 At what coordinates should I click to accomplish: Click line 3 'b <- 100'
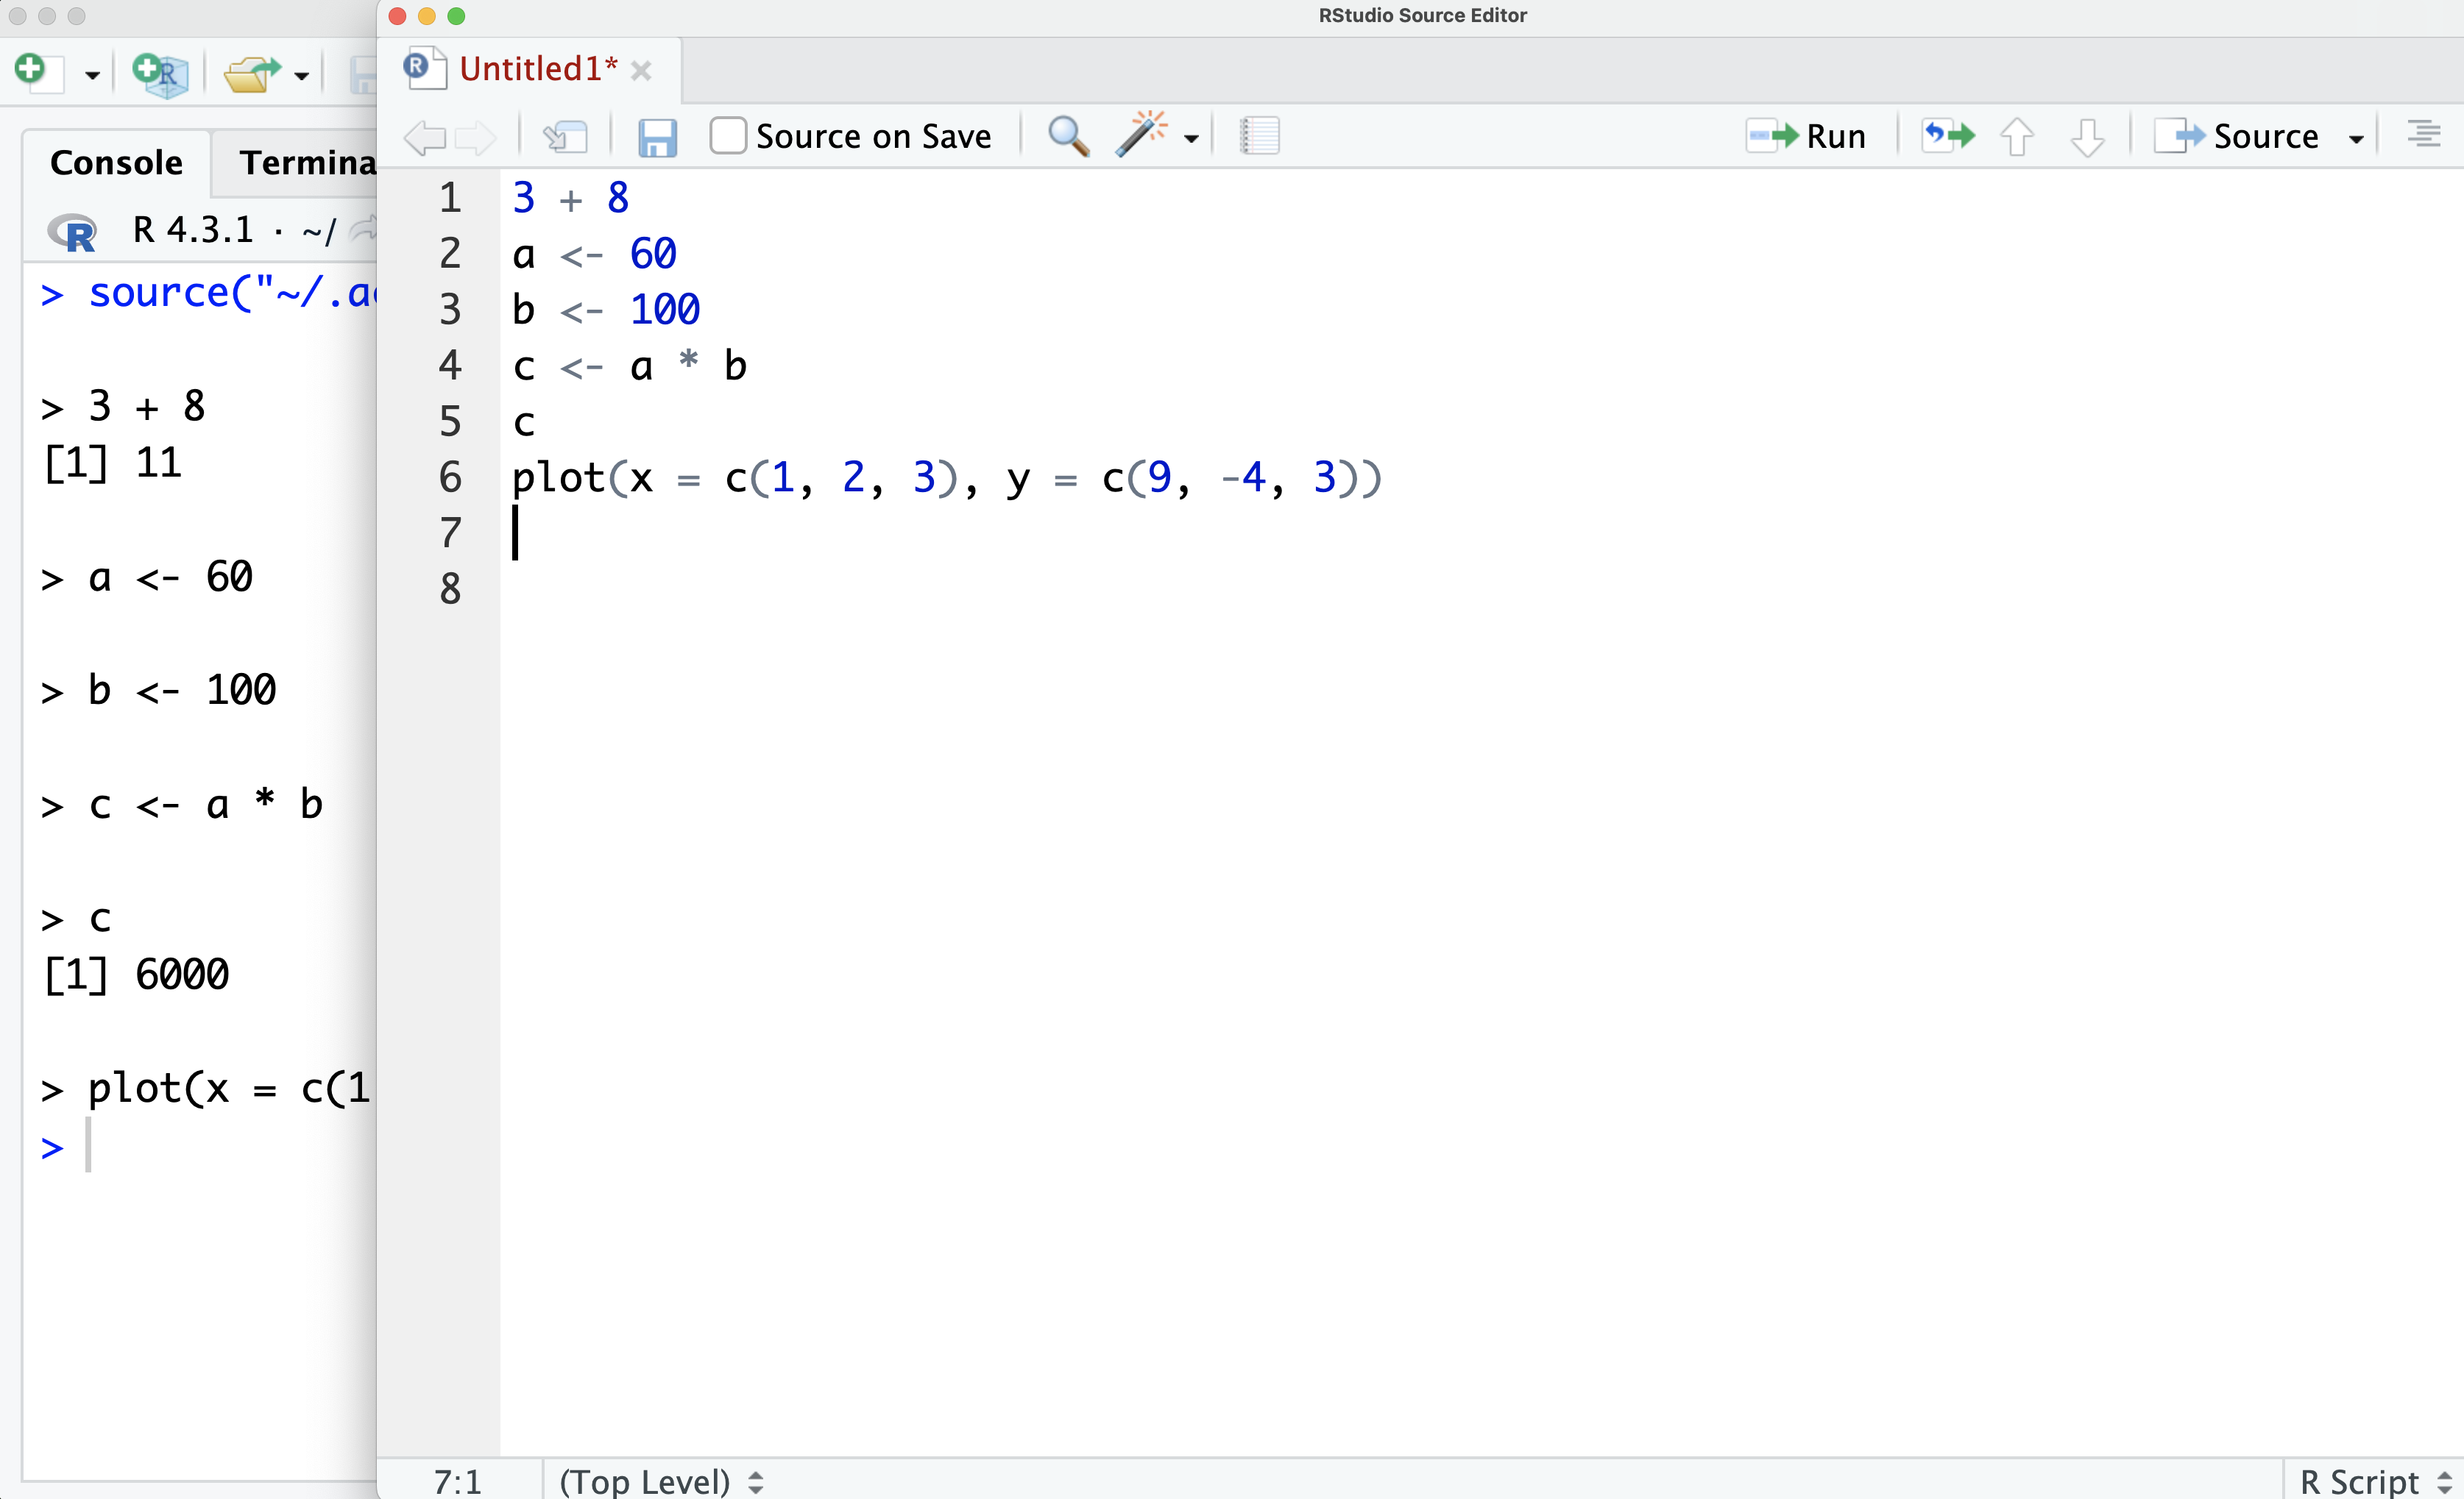click(606, 310)
